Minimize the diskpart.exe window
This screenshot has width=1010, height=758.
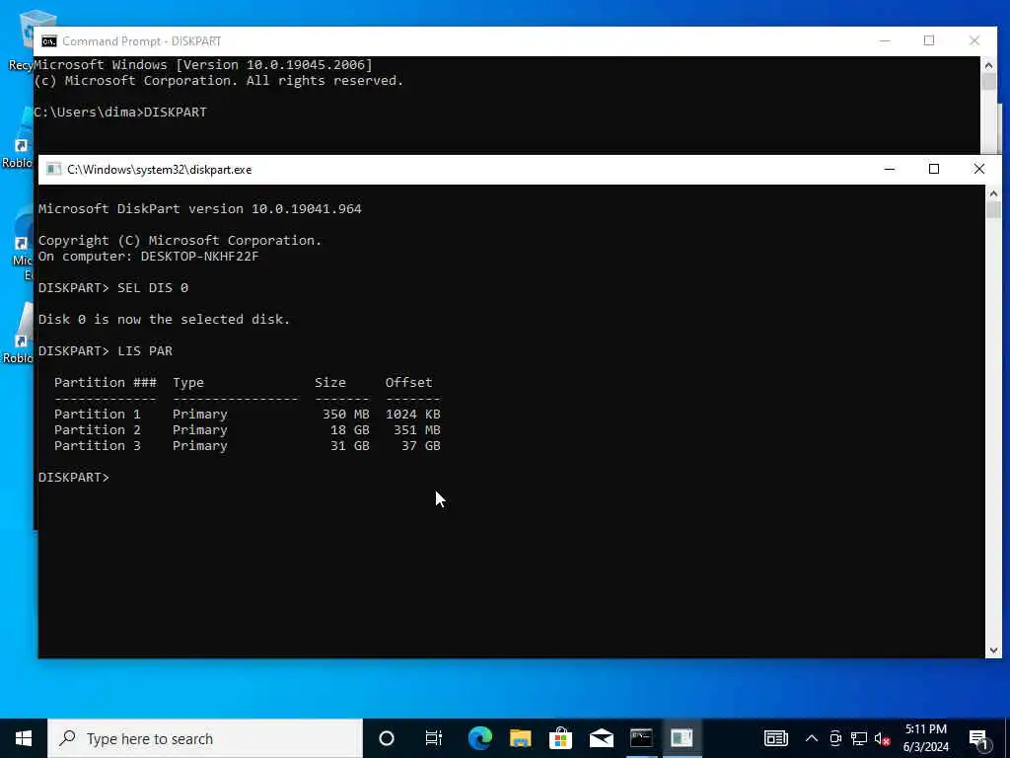890,169
